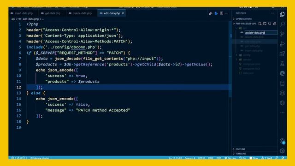Screen dimensions: 295x166
Task: Open the Extensions view
Action: (282, 54)
